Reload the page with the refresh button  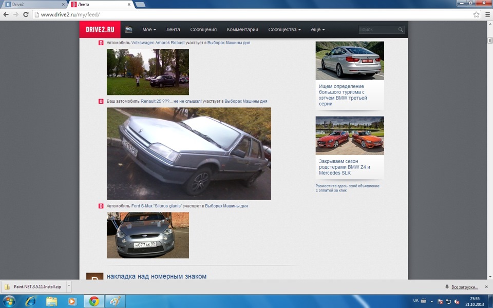click(26, 14)
